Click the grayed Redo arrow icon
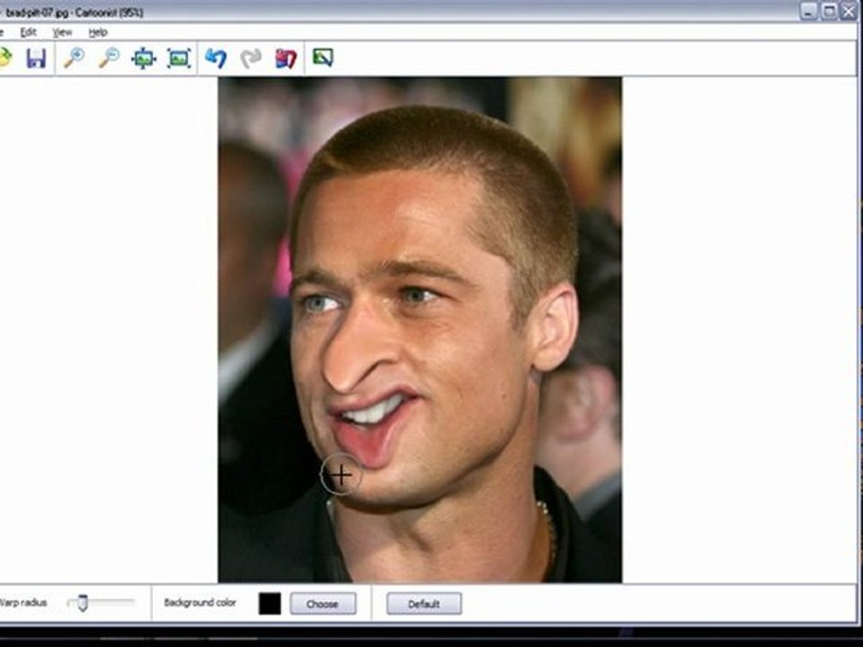Viewport: 863px width, 647px height. coord(251,58)
